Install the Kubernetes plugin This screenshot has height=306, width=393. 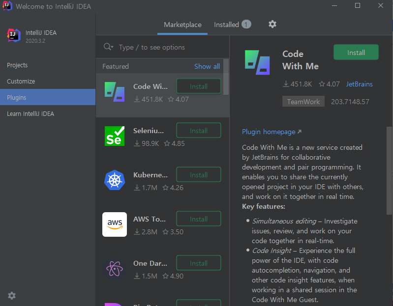[x=199, y=175]
